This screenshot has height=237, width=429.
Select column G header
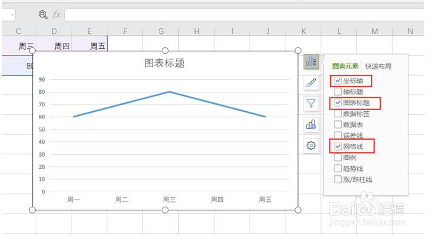161,31
